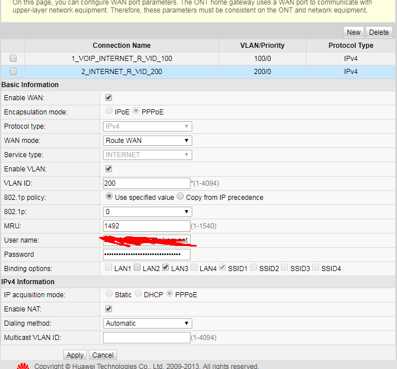
Task: Cancel the WAN changes
Action: pyautogui.click(x=103, y=355)
